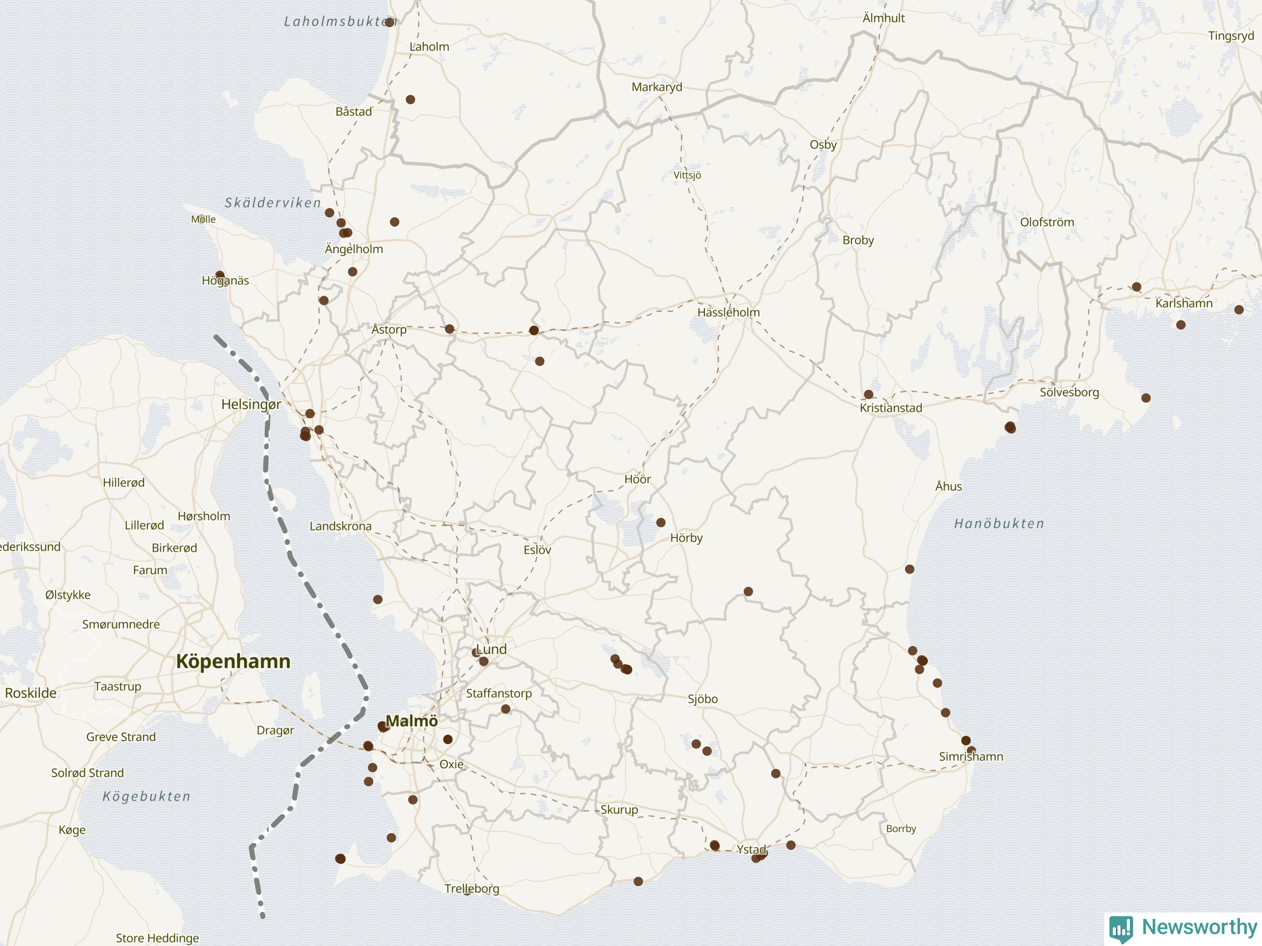Screen dimensions: 1262x946
Task: Click the Hørsholm label
Action: click(x=204, y=516)
